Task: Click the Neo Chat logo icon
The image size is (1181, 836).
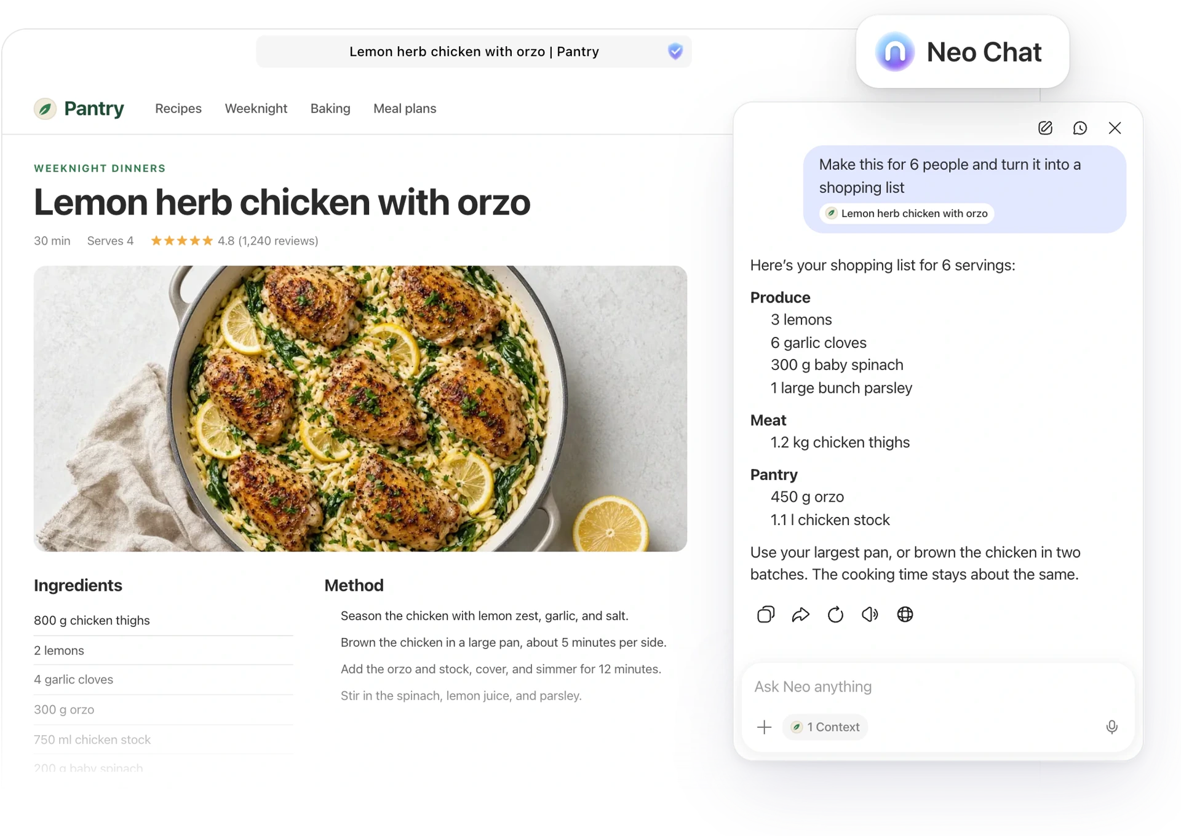Action: click(x=894, y=52)
